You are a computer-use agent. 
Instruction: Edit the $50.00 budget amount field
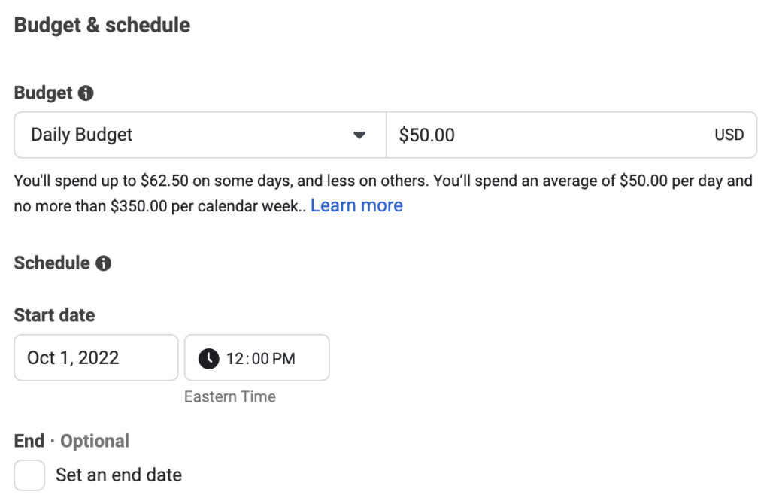[526, 135]
